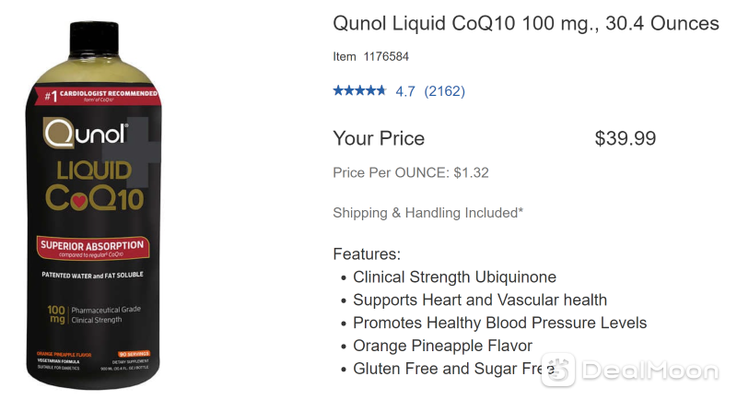Click the Your Price label

tap(379, 138)
